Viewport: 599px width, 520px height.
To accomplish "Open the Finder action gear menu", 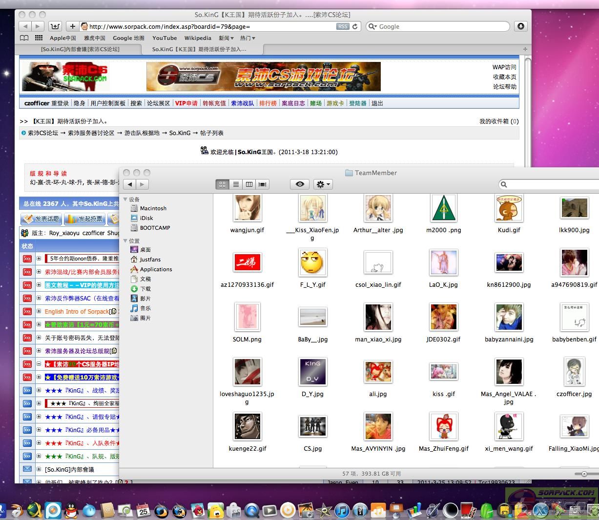I will tap(323, 184).
